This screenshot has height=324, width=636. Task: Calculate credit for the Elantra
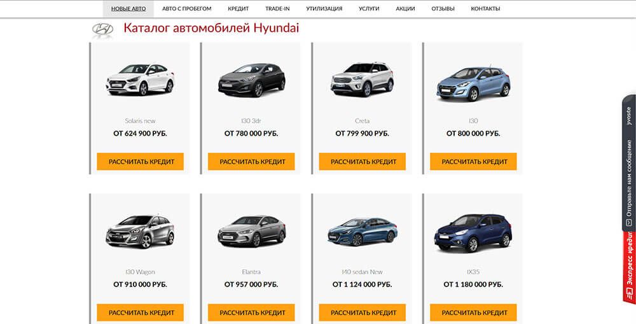pos(251,313)
